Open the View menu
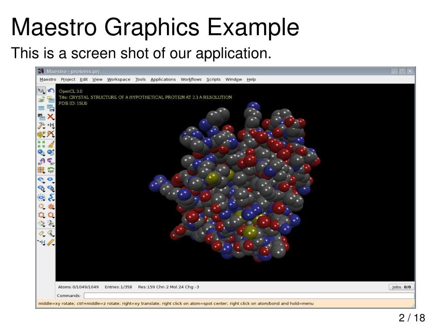The image size is (446, 334). point(97,80)
